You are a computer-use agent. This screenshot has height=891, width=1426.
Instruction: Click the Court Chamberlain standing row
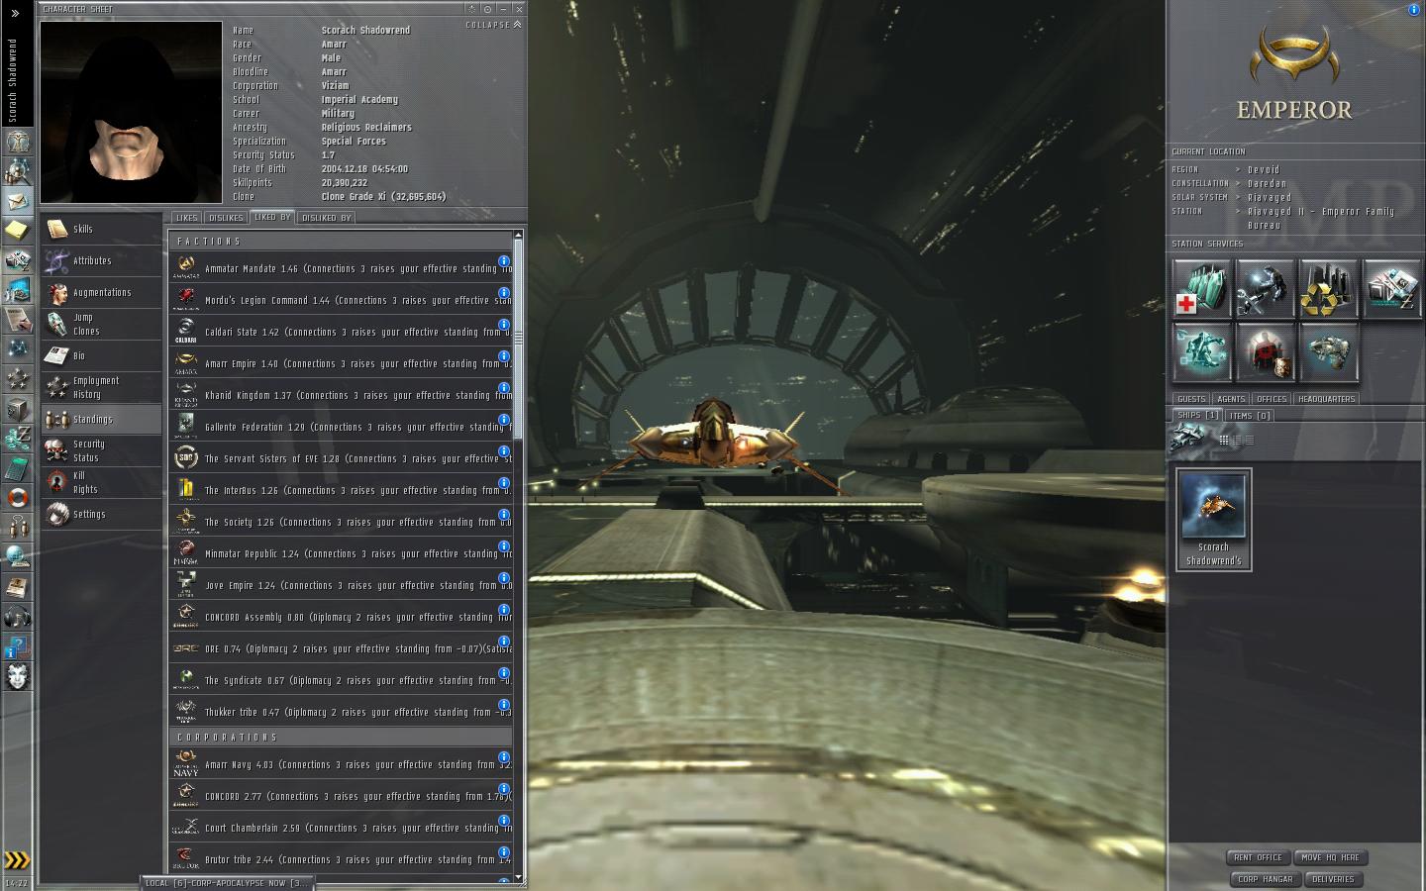coord(342,828)
